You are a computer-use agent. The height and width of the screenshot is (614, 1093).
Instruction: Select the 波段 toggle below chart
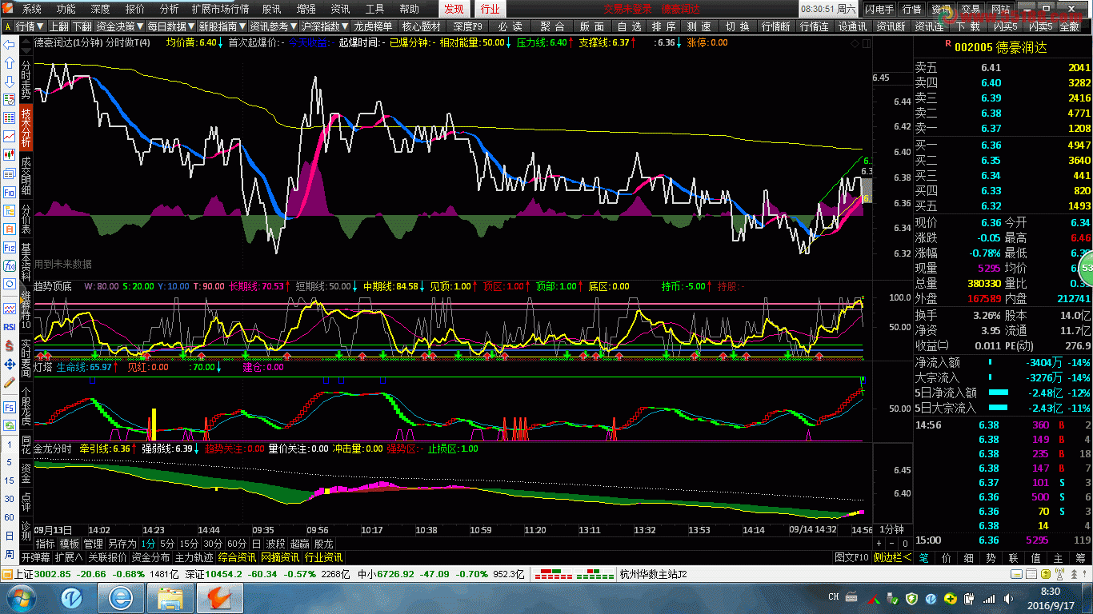[x=275, y=544]
